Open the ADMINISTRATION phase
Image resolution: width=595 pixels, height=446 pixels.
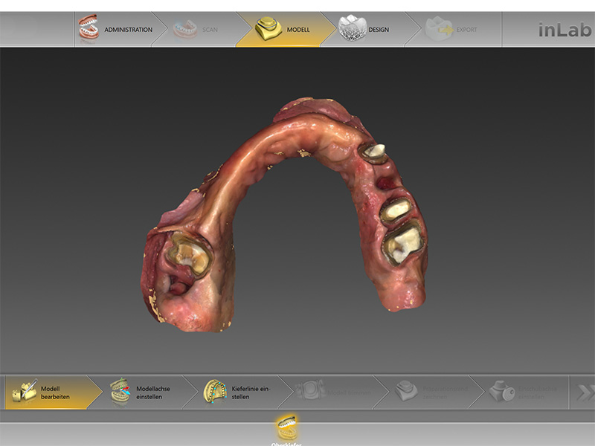(128, 30)
